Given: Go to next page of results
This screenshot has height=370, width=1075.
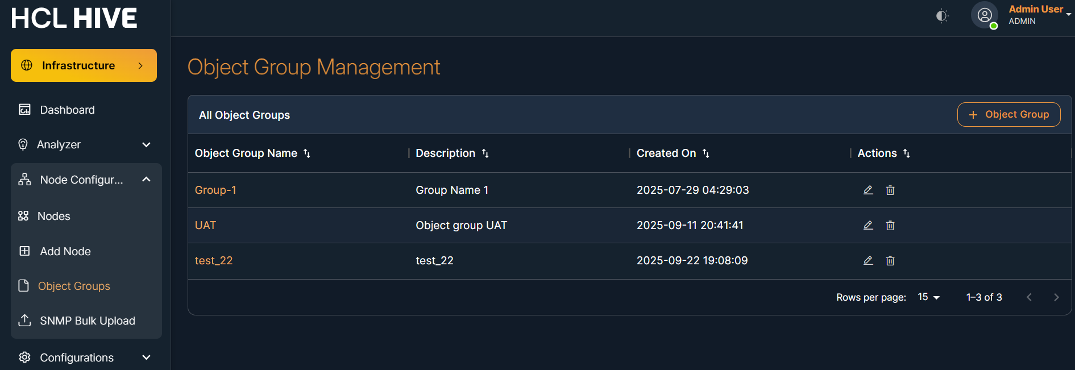Looking at the screenshot, I should 1056,297.
